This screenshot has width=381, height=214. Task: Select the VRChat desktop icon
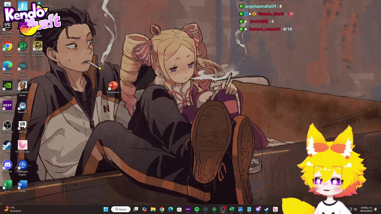tap(23, 127)
